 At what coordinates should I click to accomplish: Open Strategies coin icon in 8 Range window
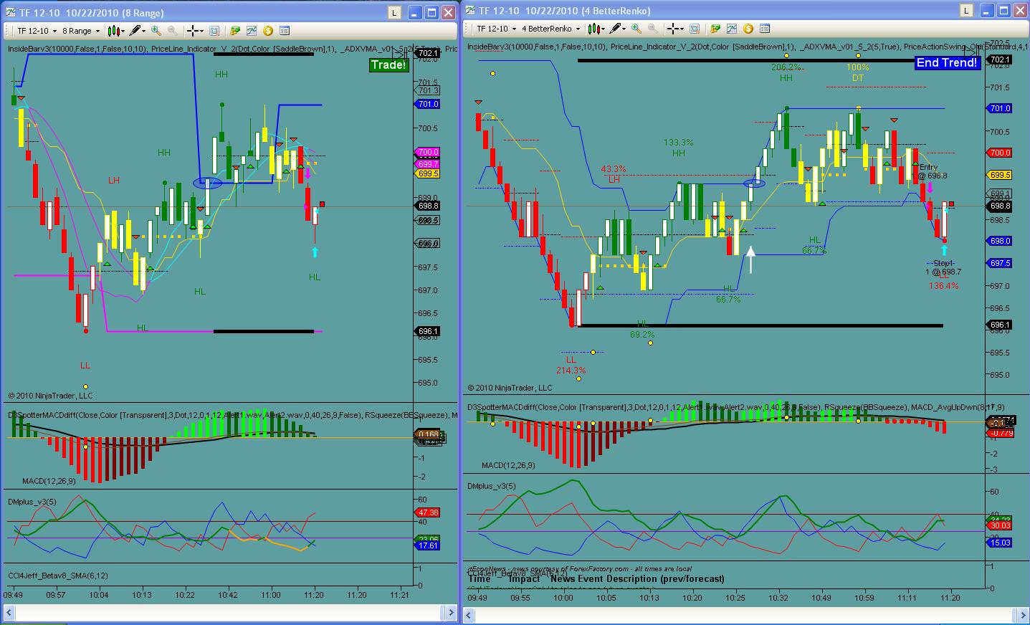(268, 31)
